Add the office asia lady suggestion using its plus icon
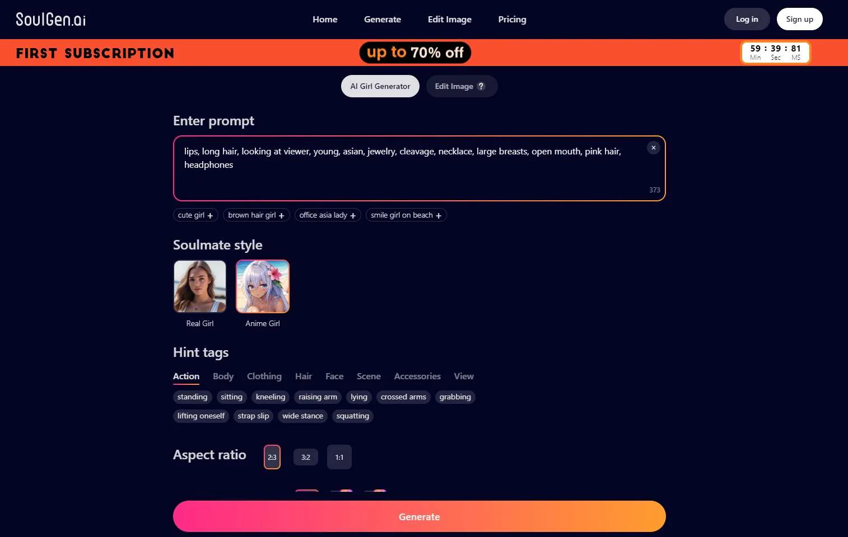 point(353,215)
